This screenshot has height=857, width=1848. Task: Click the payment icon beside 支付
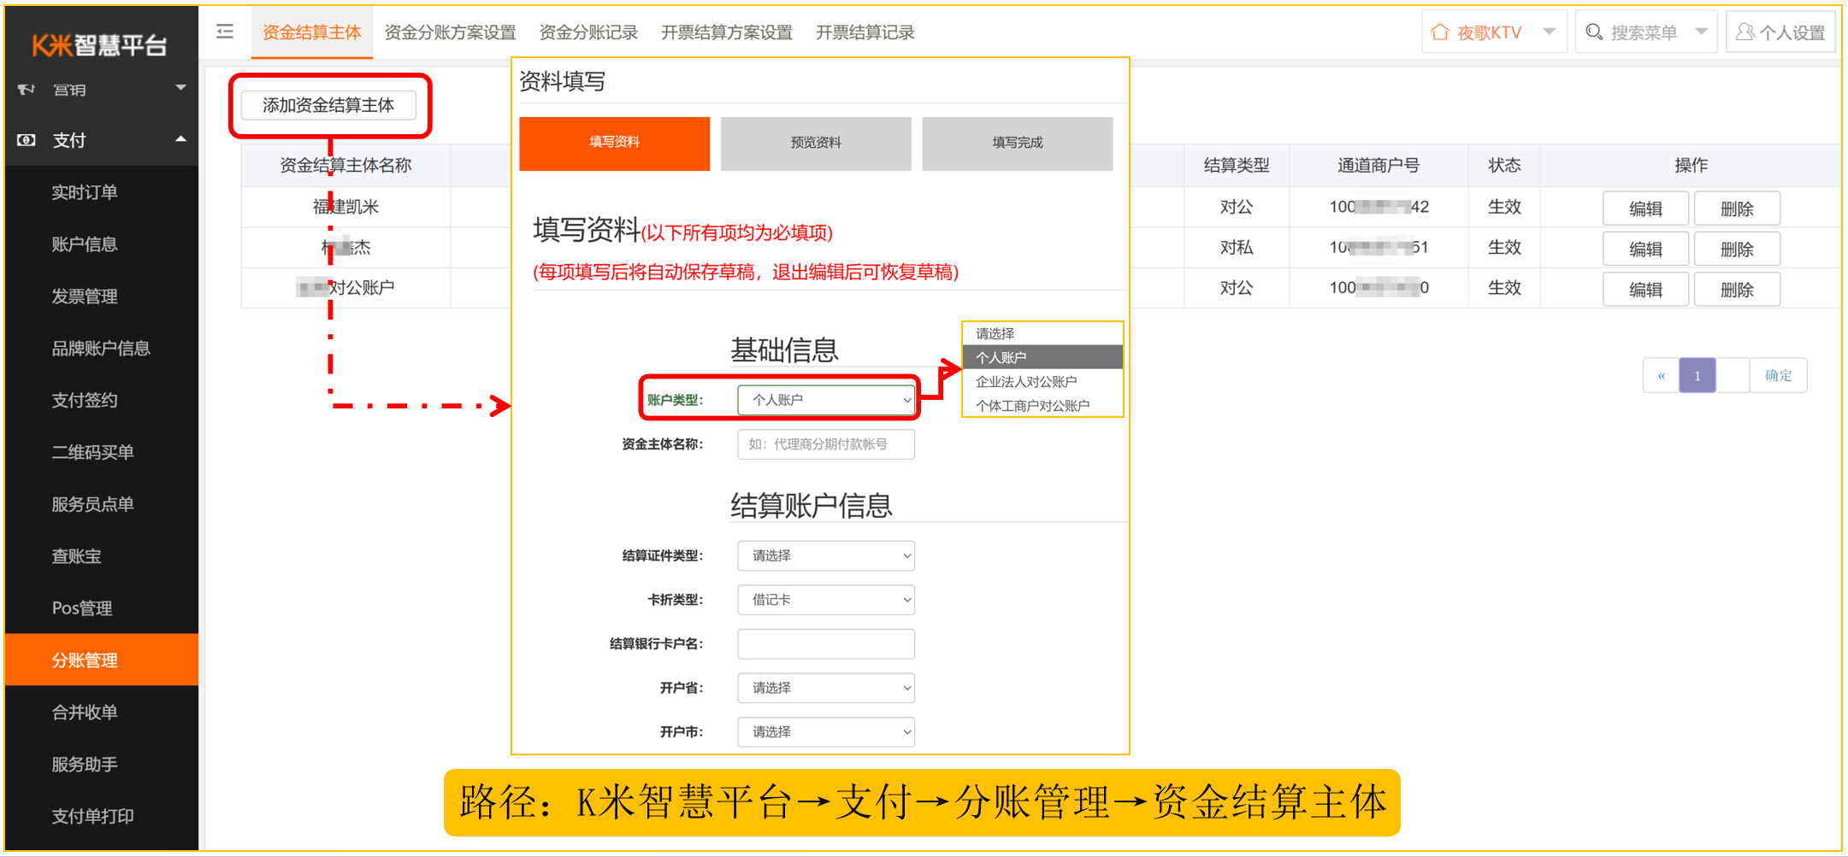pyautogui.click(x=27, y=140)
